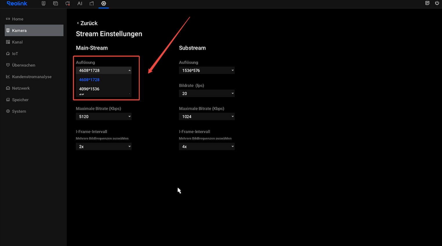Open the log notes icon at top right
442x246 pixels.
[x=427, y=3]
